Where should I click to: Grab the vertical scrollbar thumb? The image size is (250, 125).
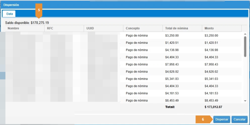pyautogui.click(x=245, y=46)
